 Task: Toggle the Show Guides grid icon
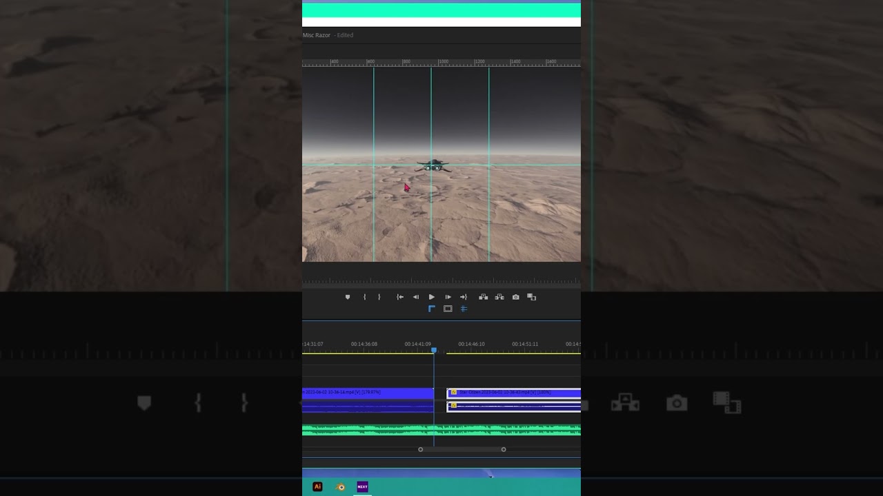coord(464,309)
